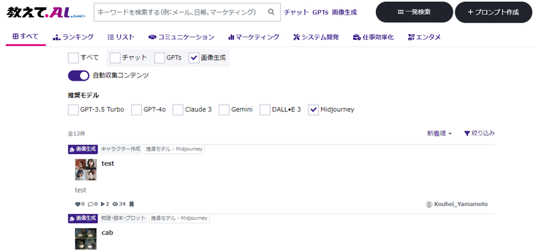
Task: Click the cab post thumbnail image
Action: (86, 239)
